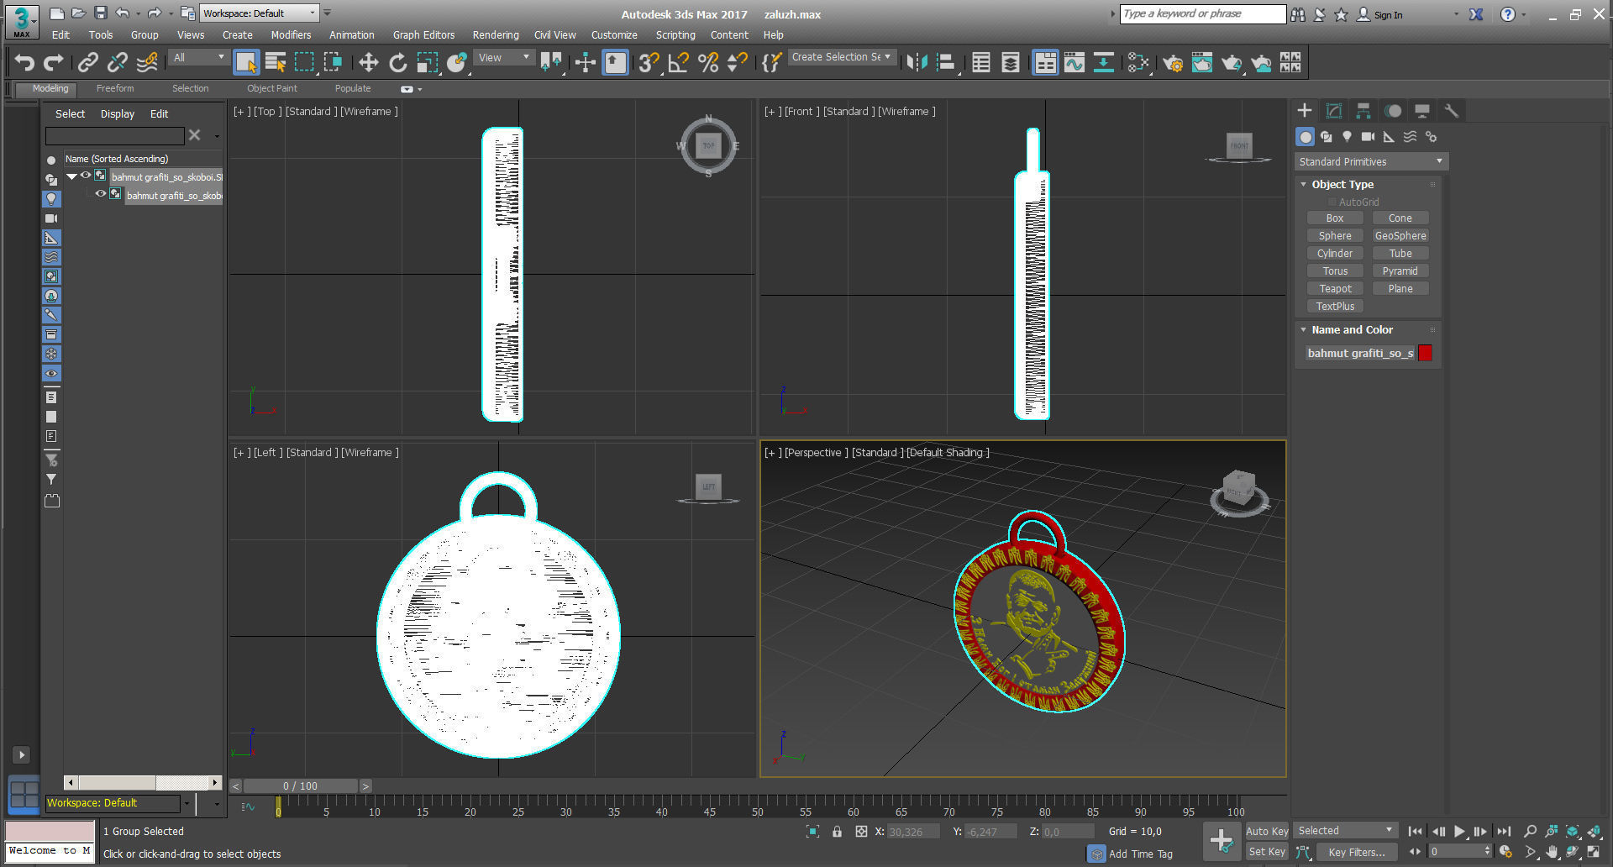
Task: Click the Set Keys large plus button
Action: (1222, 841)
